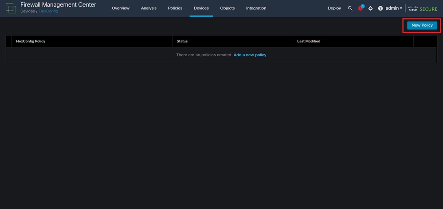Open the Overview menu
The image size is (443, 209).
[x=121, y=8]
